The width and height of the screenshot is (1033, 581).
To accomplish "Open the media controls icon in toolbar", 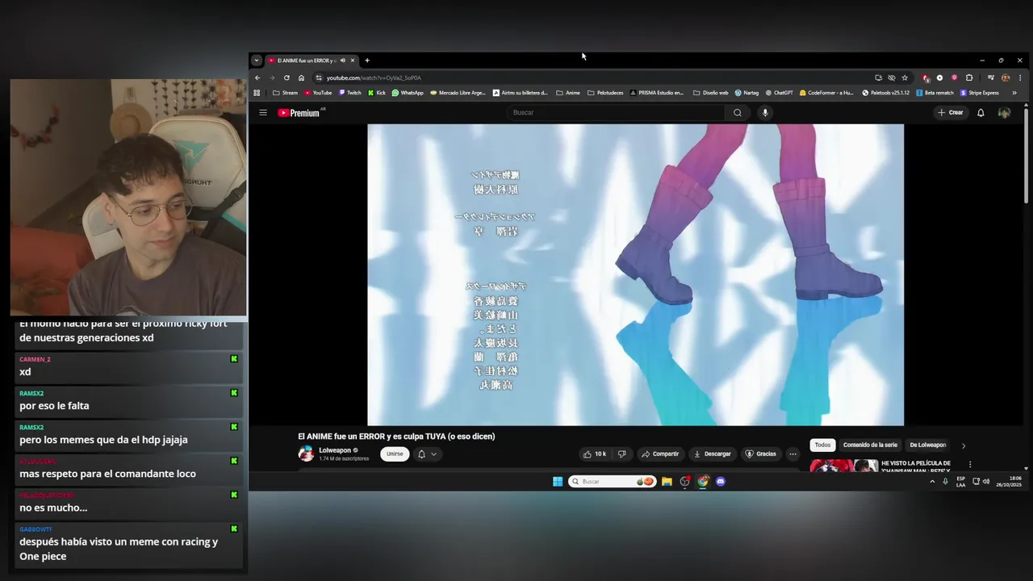I will [991, 77].
